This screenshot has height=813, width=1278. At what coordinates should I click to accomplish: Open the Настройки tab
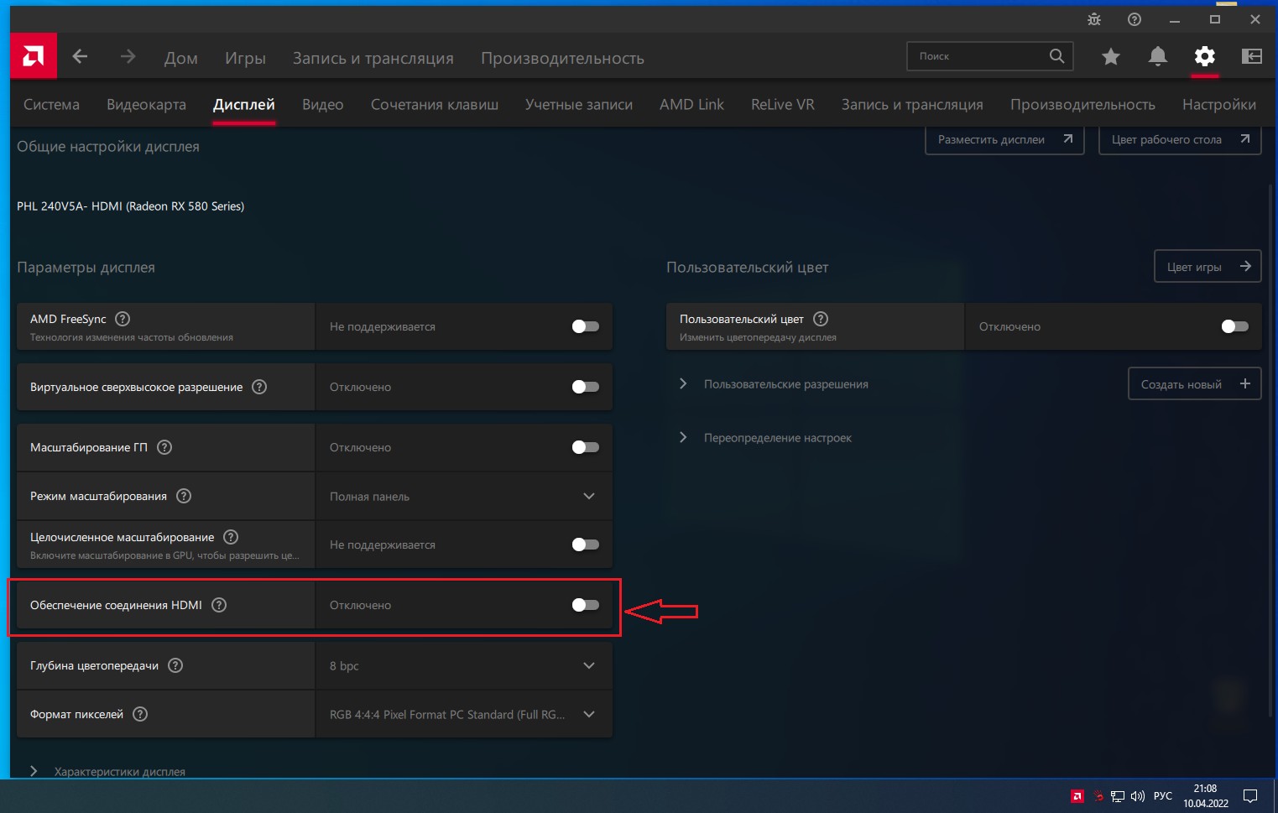pos(1219,104)
